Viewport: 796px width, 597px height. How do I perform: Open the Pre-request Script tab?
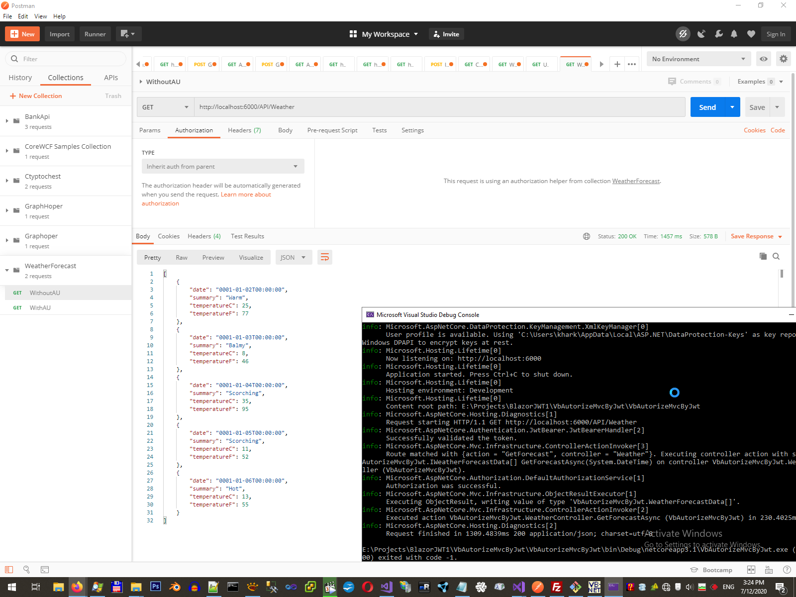coord(332,130)
